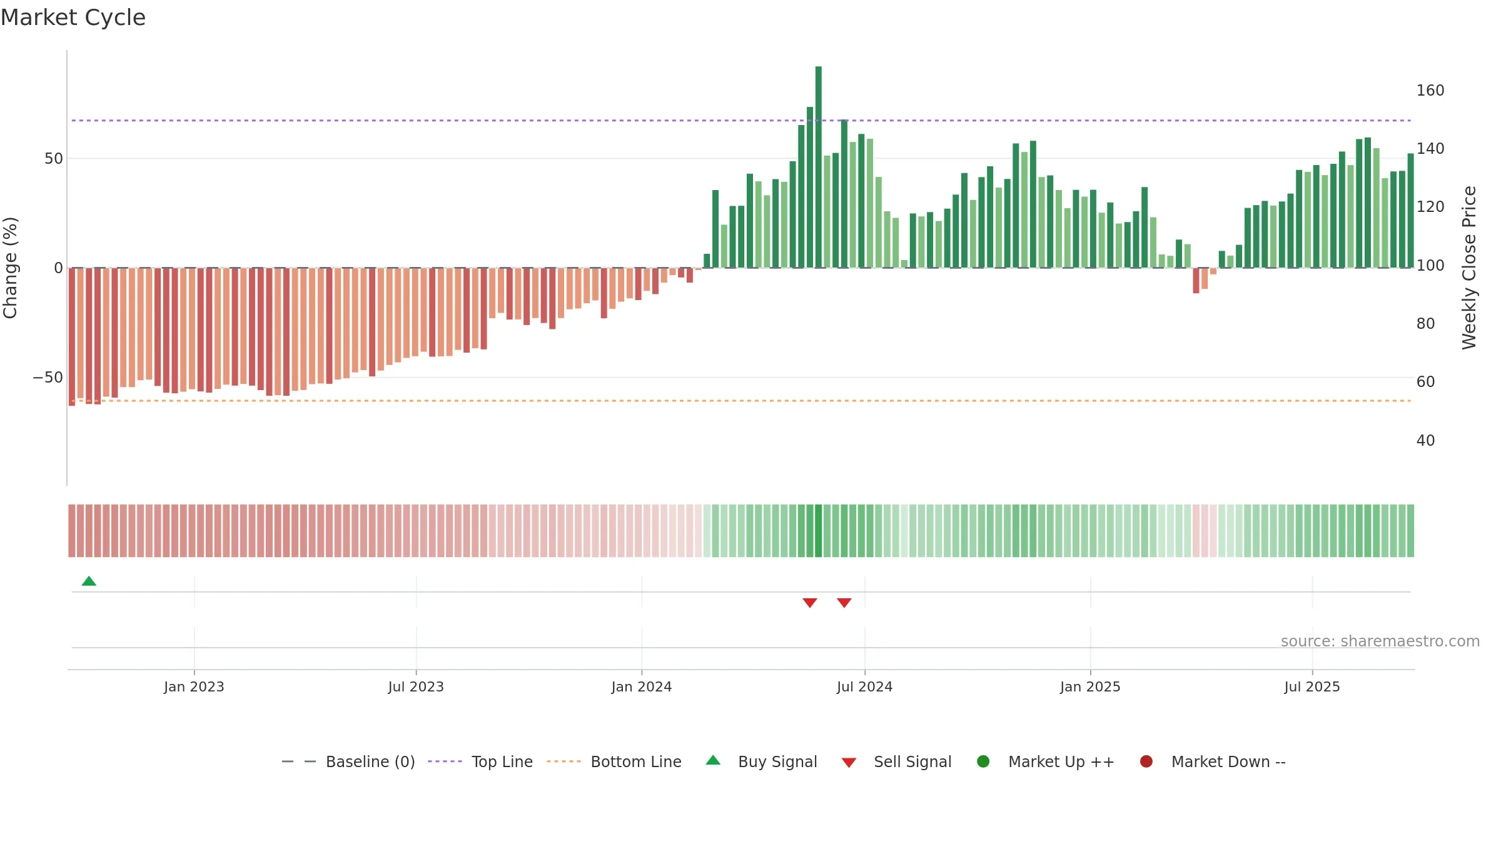
Task: Toggle the Market Up ++ legend entry
Action: (1046, 761)
